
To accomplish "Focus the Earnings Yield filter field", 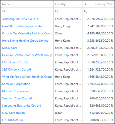I will (x=98, y=11).
